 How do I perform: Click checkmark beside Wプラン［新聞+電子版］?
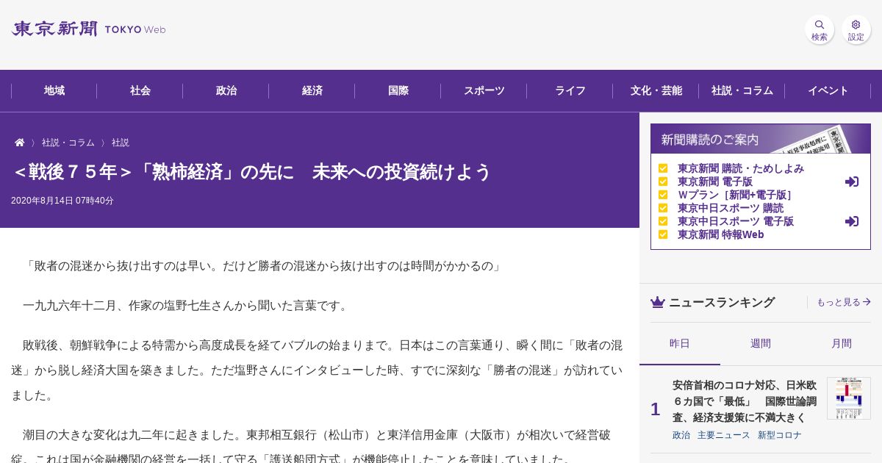[663, 195]
